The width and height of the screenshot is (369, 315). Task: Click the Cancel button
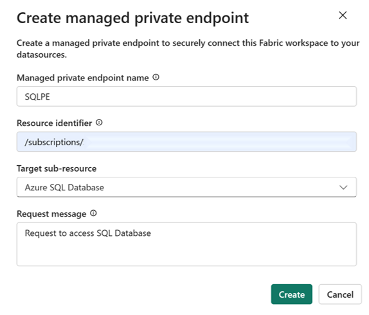click(340, 294)
